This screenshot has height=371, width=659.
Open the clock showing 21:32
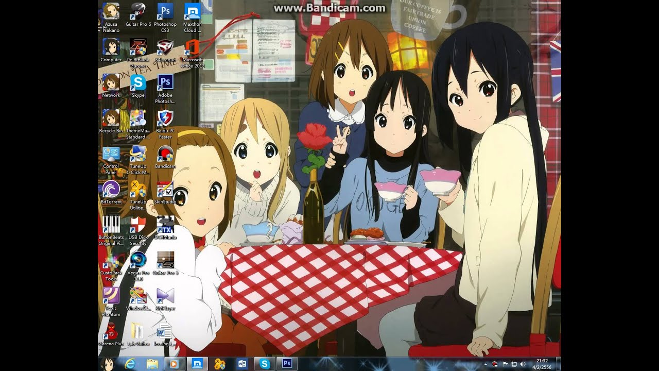541,364
